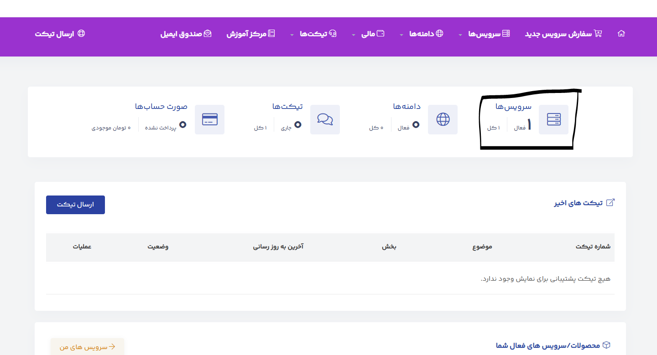The width and height of the screenshot is (657, 355).
Task: Click the سرویس‌ها summary card title
Action: [514, 107]
